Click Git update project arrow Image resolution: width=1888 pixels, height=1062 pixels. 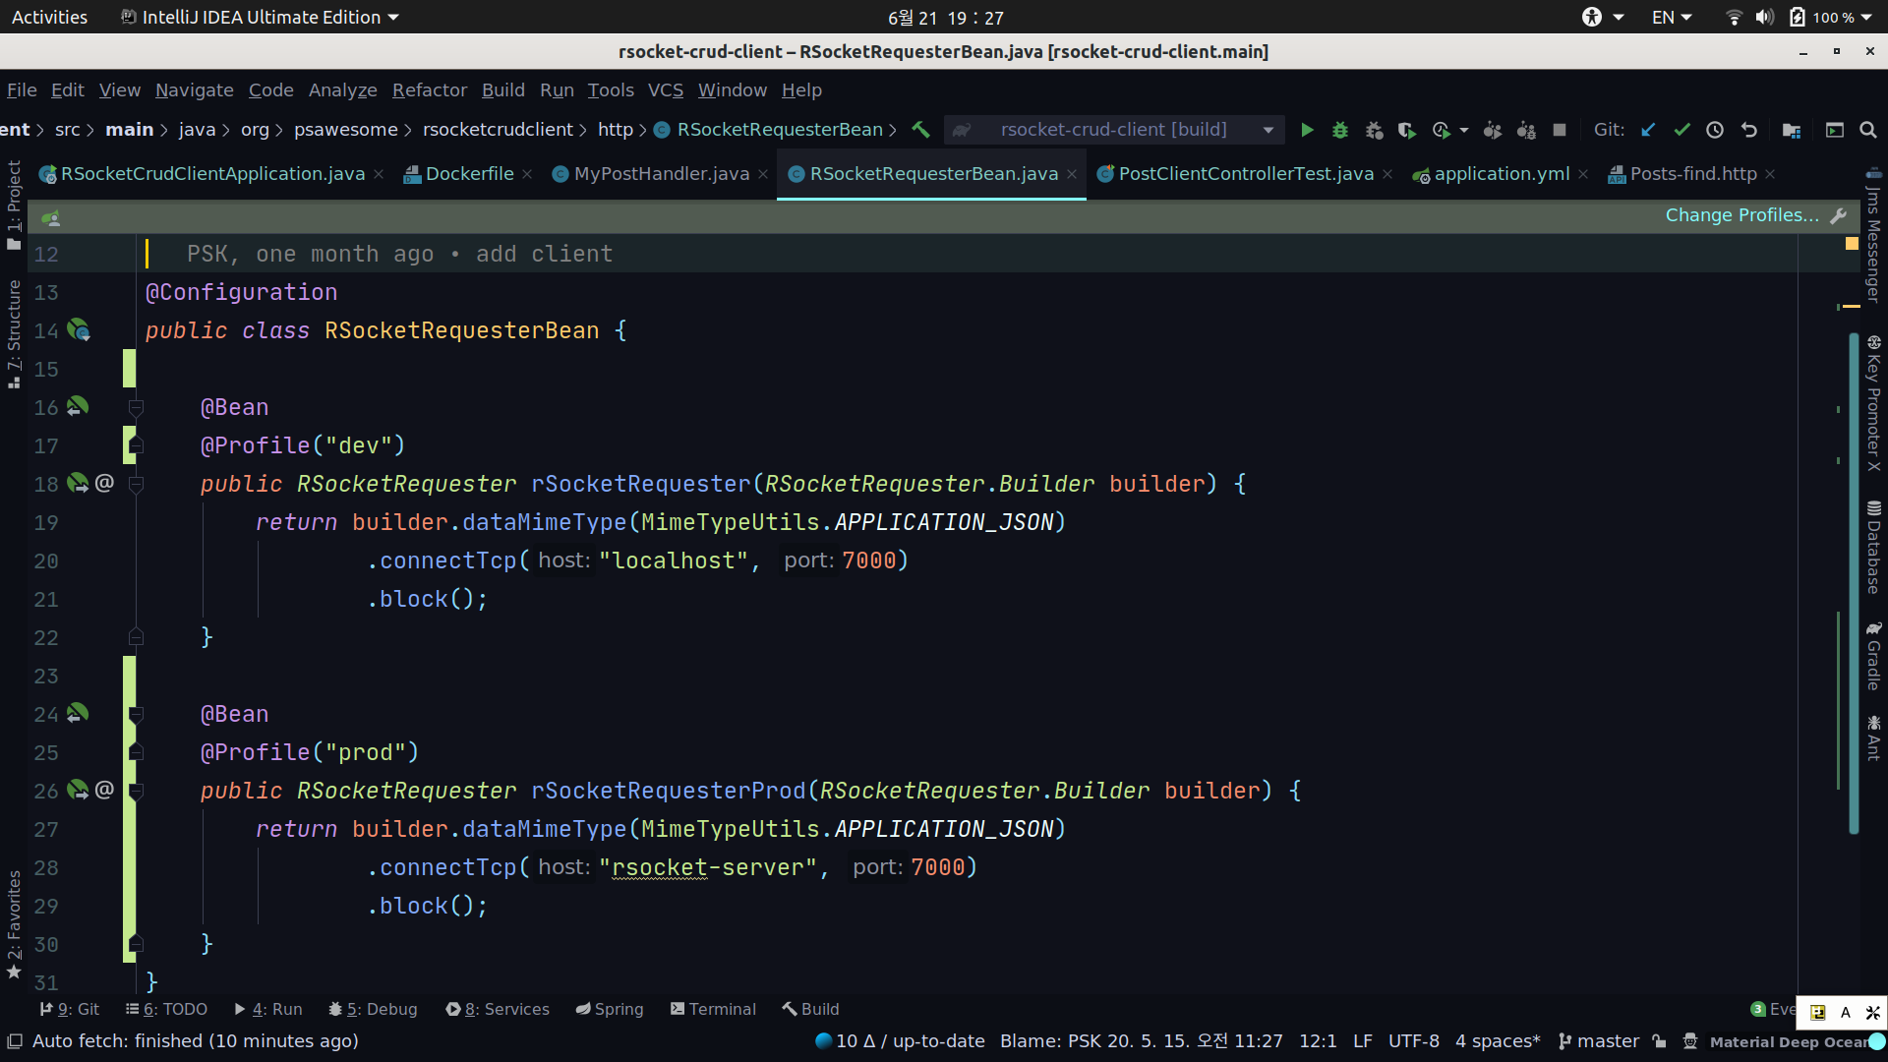coord(1649,130)
